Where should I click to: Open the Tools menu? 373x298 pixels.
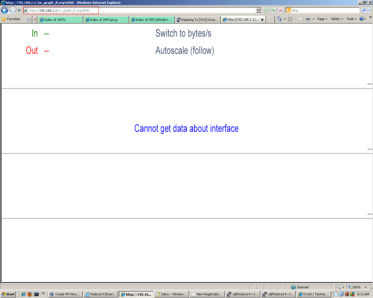[352, 19]
